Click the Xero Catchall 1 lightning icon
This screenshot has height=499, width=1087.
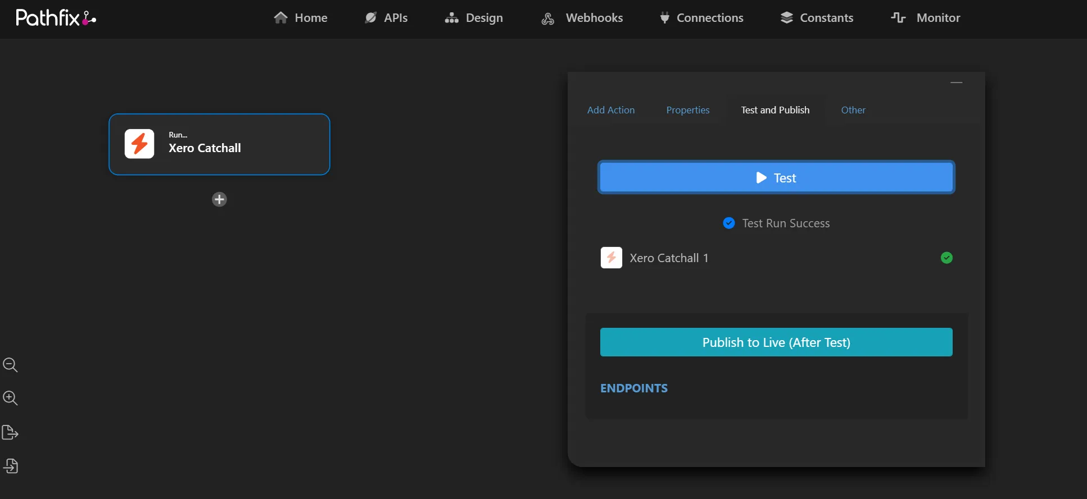(x=612, y=258)
